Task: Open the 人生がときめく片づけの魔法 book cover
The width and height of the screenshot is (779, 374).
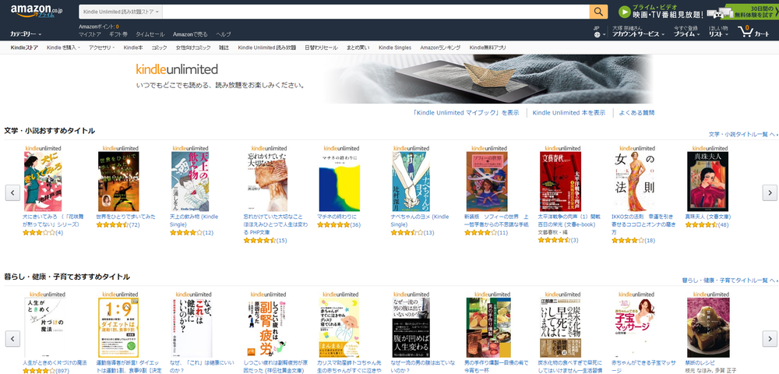Action: point(45,327)
